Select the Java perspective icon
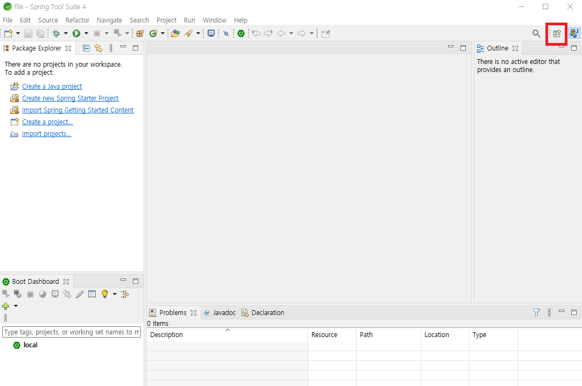The width and height of the screenshot is (582, 386). point(574,33)
